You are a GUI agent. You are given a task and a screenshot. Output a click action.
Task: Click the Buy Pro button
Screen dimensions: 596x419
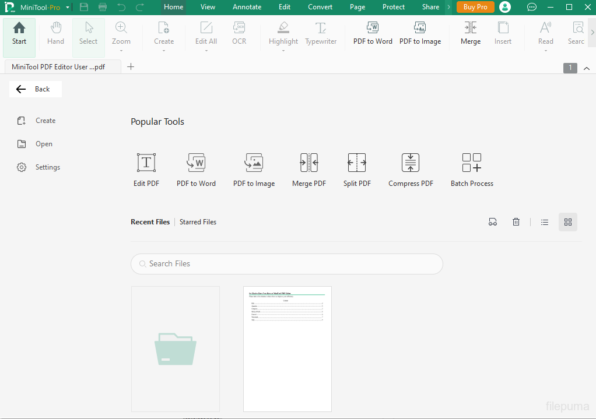click(x=475, y=7)
